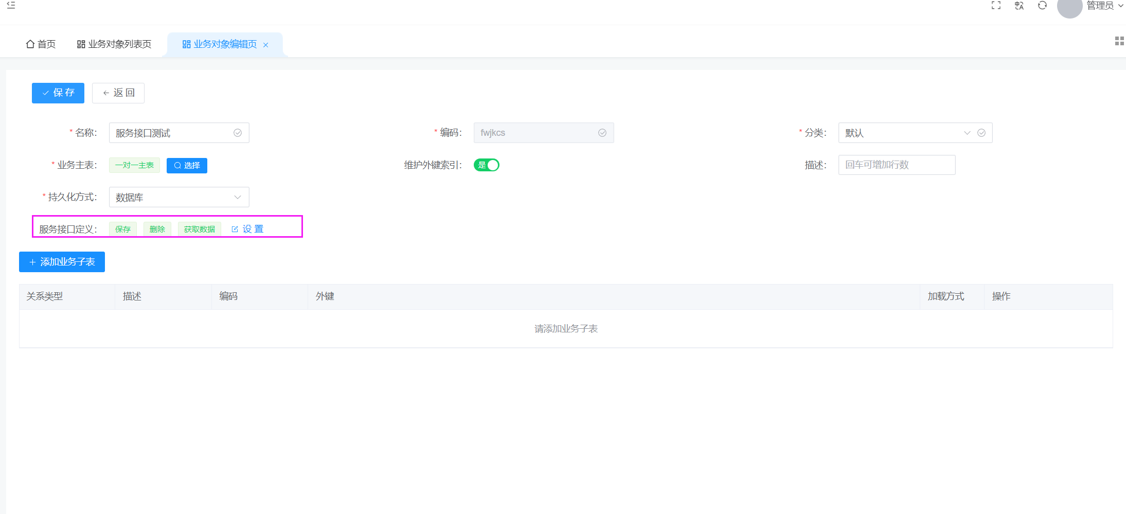Image resolution: width=1126 pixels, height=514 pixels.
Task: Click the check icon in 名称 field
Action: coord(238,133)
